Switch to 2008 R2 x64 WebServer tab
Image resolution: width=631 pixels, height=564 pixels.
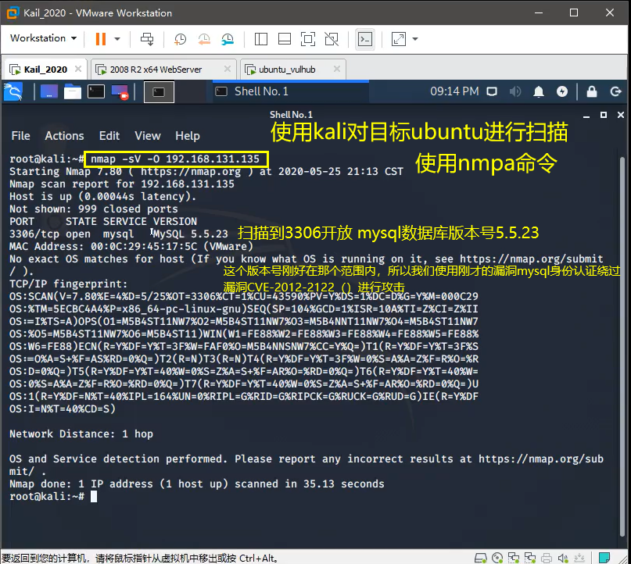[x=156, y=70]
